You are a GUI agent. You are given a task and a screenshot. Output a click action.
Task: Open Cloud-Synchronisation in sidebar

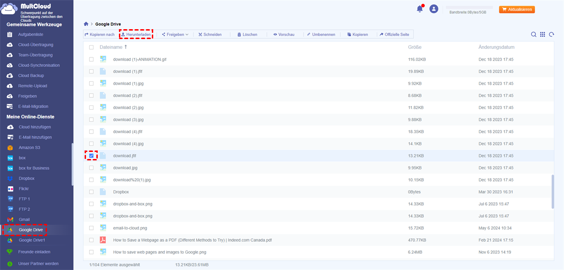click(39, 65)
